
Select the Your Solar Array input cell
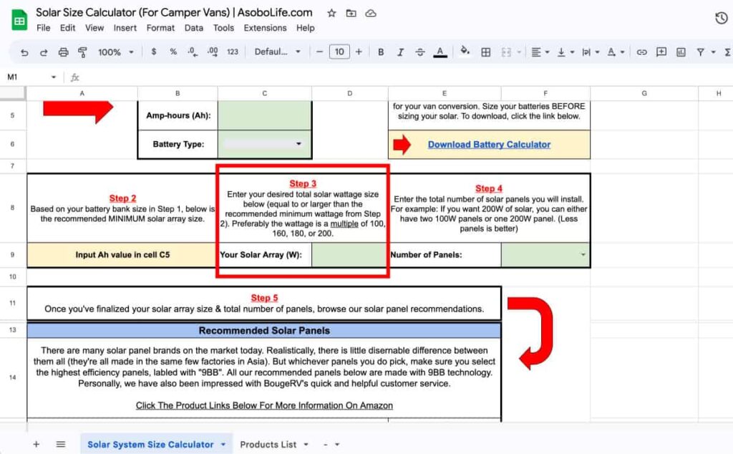coord(349,255)
